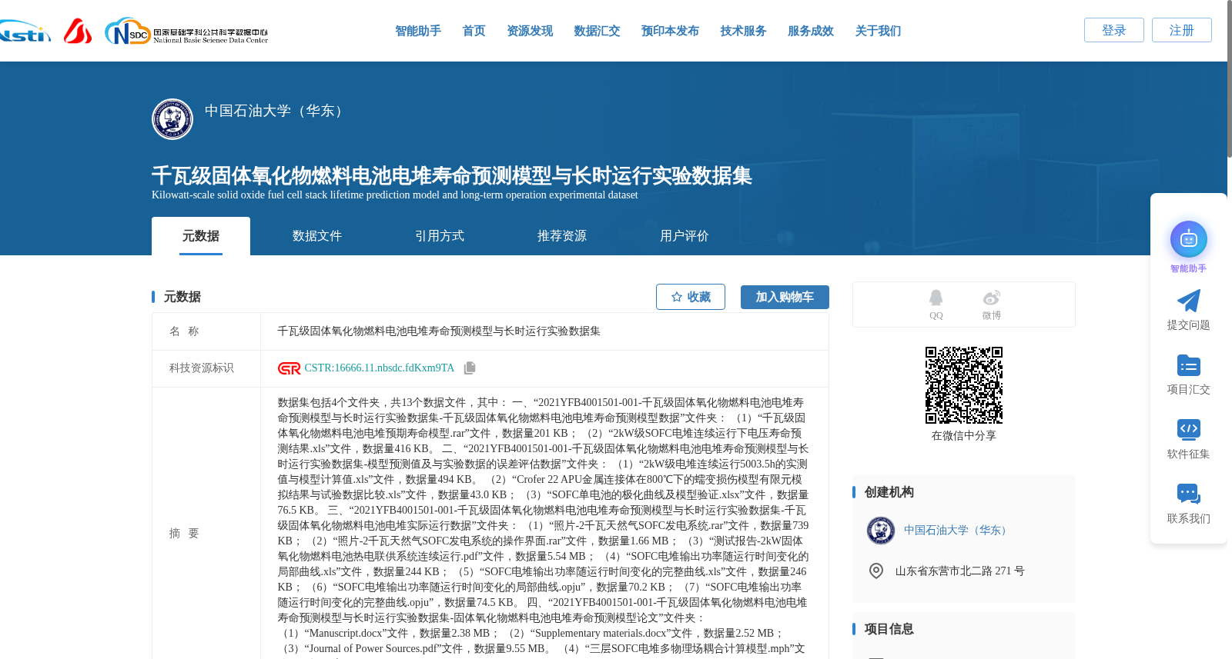1232x659 pixels.
Task: Share to QQ via penguin icon
Action: [936, 298]
